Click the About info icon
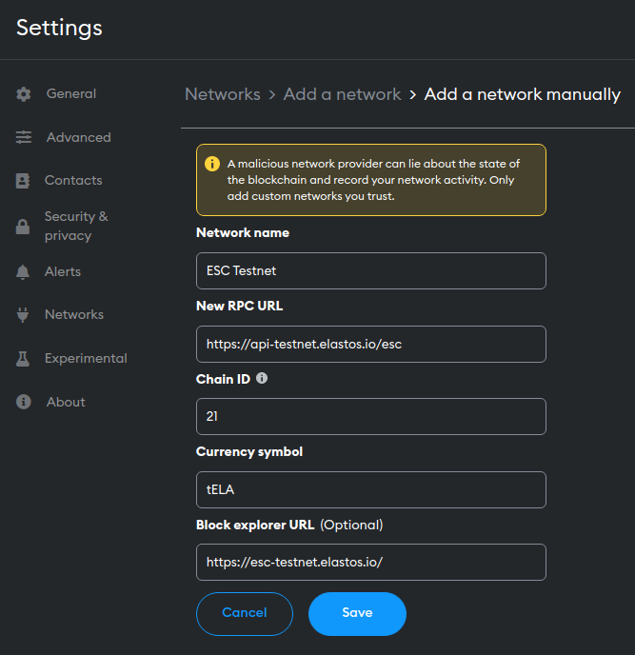The image size is (635, 655). point(24,402)
